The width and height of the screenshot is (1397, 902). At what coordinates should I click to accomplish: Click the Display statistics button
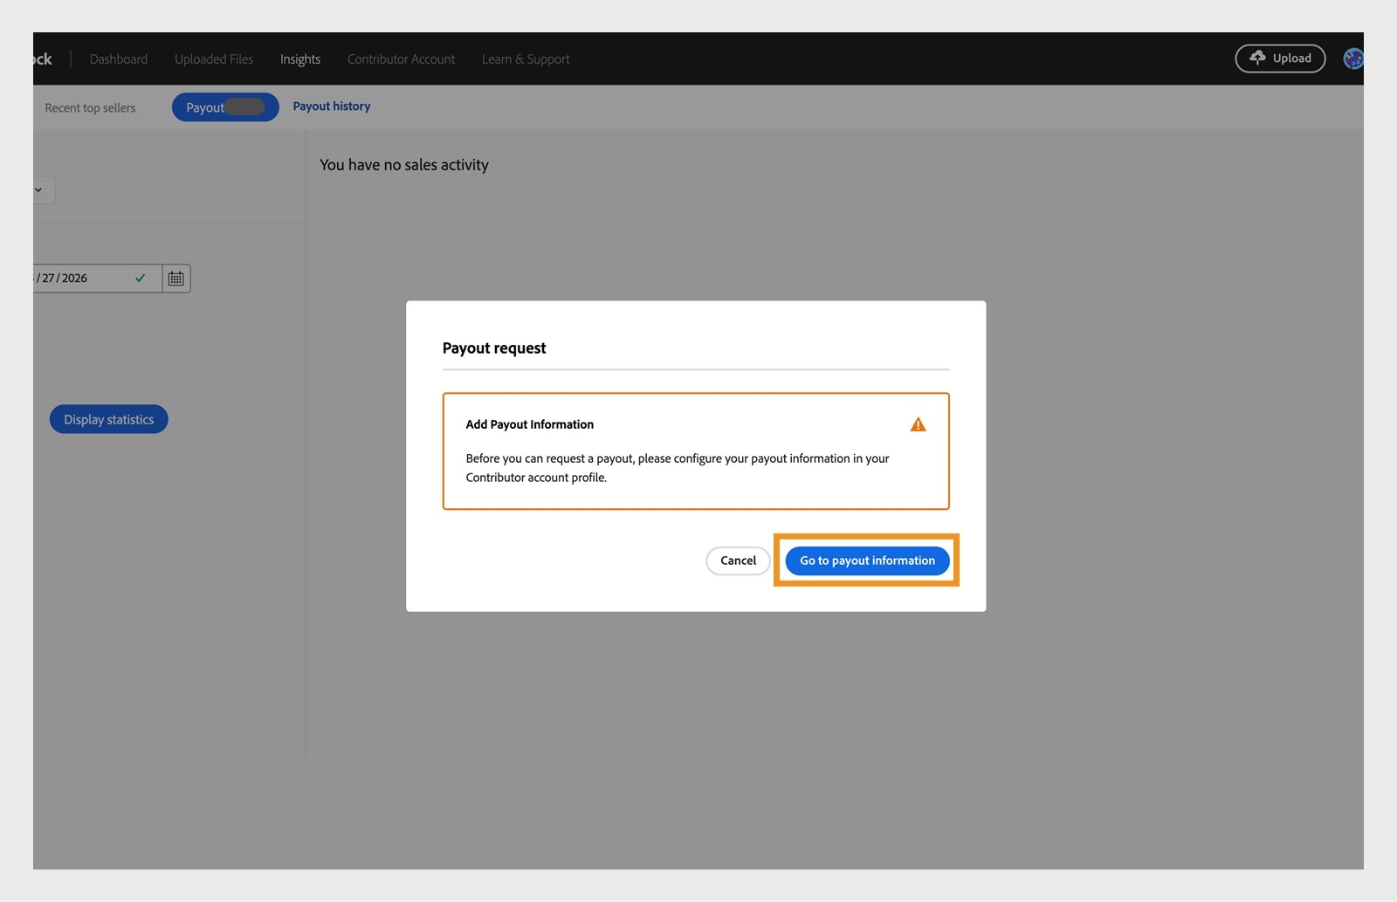coord(108,419)
